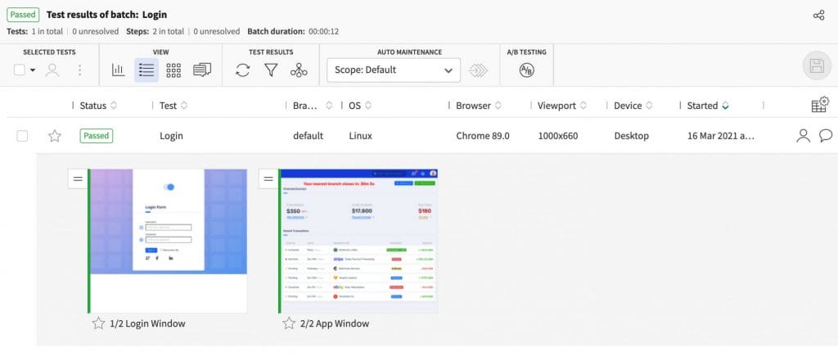Viewport: 838px width, 357px height.
Task: Sort by the Test column
Action: click(184, 106)
